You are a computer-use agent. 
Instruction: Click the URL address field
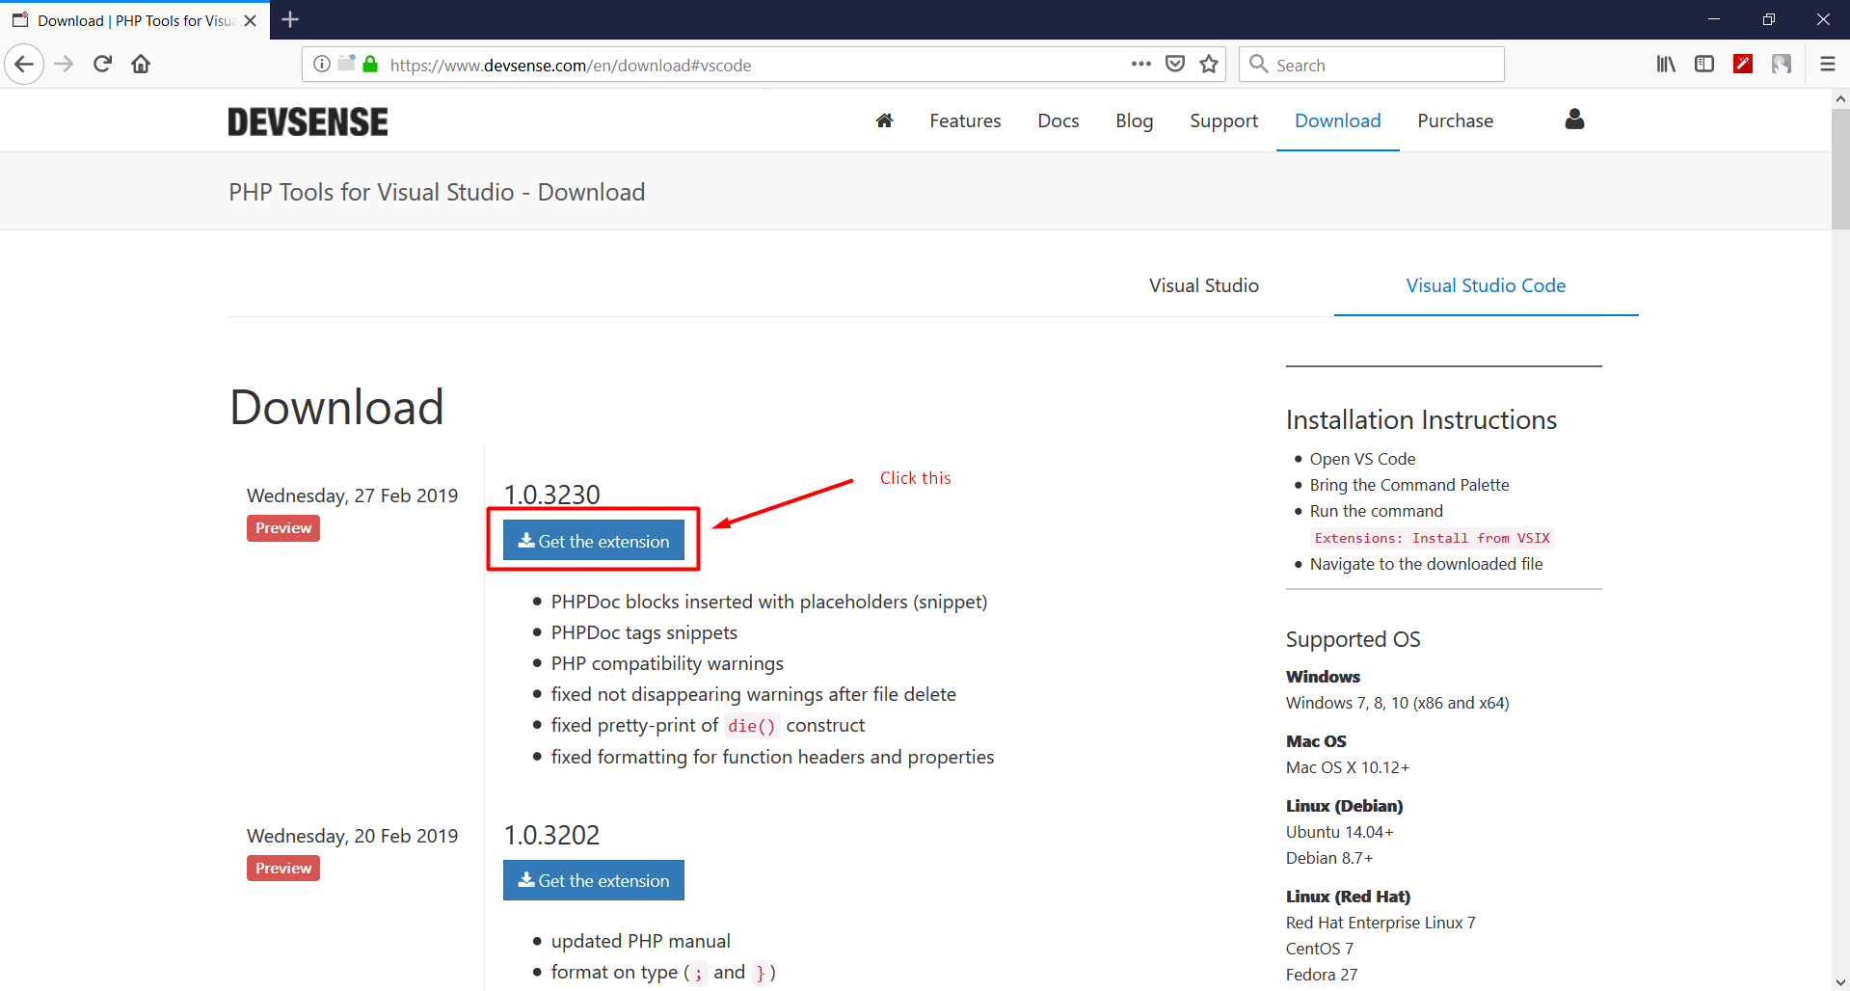(x=752, y=65)
